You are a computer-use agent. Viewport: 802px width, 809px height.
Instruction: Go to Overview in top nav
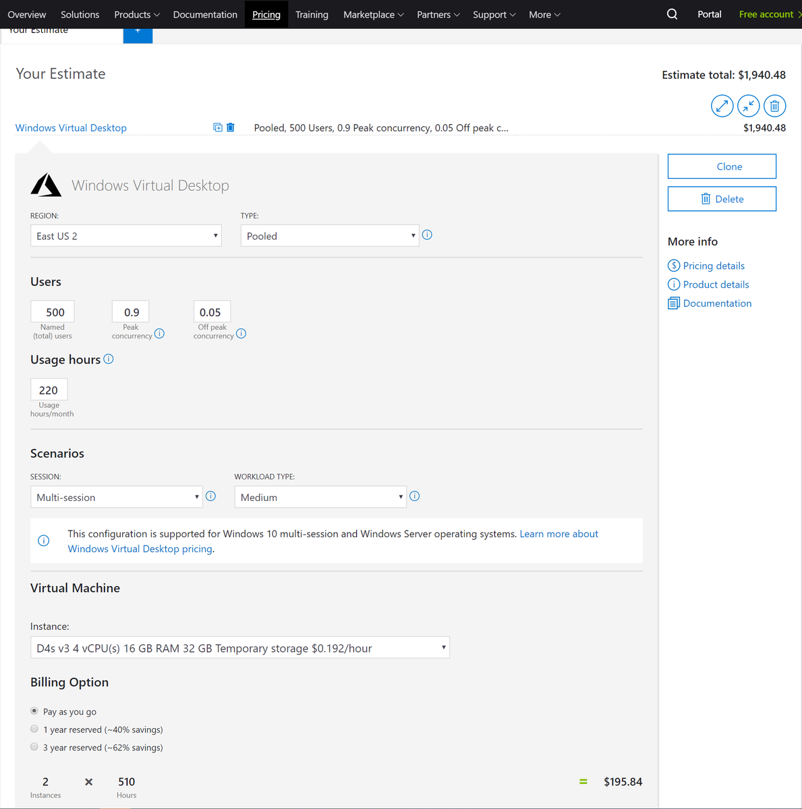pos(27,14)
